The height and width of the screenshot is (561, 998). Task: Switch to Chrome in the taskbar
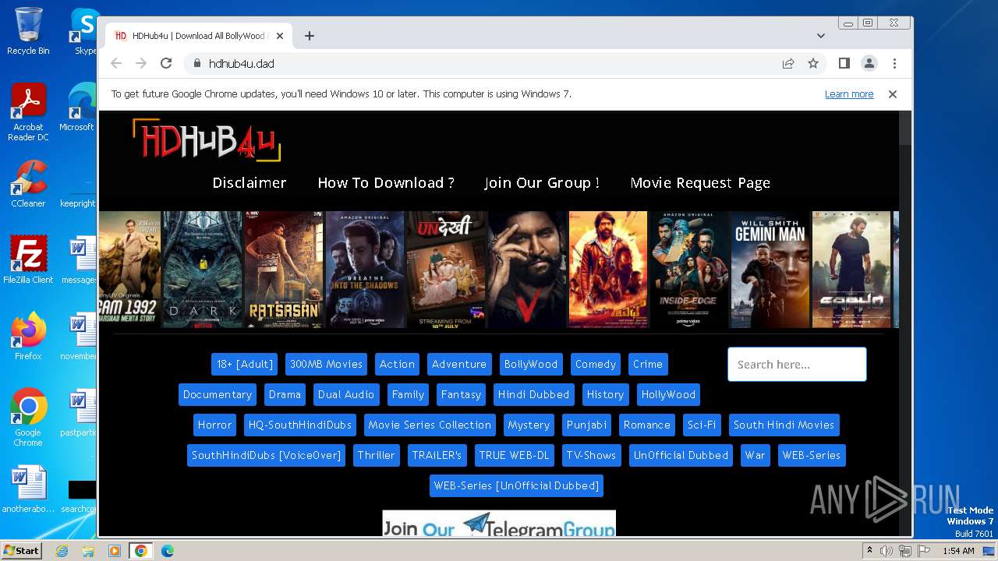click(140, 551)
